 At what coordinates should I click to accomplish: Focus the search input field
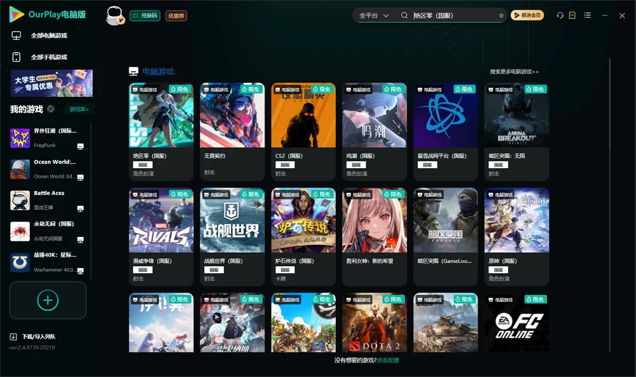(454, 15)
